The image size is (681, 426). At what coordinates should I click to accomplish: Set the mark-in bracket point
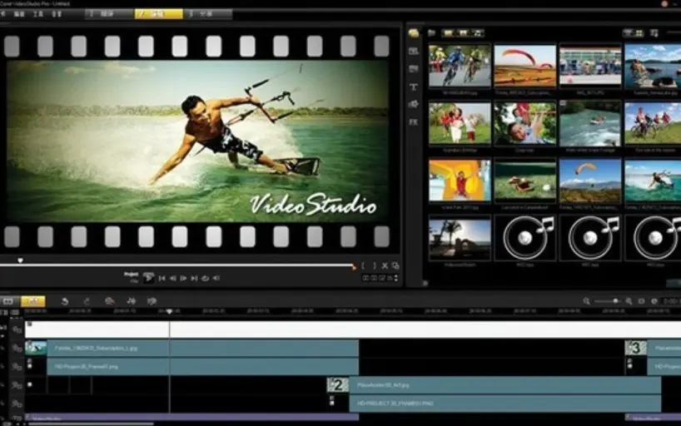pyautogui.click(x=363, y=265)
